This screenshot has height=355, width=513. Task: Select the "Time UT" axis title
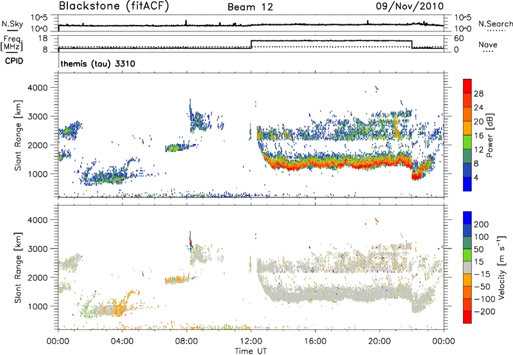(251, 351)
